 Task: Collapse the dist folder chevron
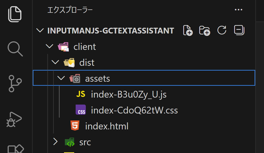[55, 62]
